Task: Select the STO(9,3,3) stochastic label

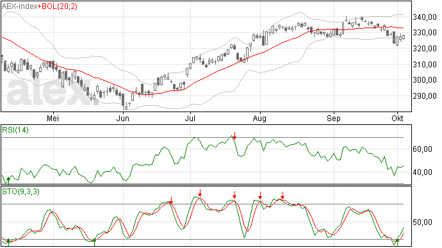Action: [x=21, y=192]
